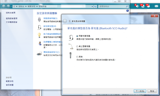Select 耳麥式麥克風 radio button
Image resolution: width=160 pixels, height=96 pixels.
(77, 36)
